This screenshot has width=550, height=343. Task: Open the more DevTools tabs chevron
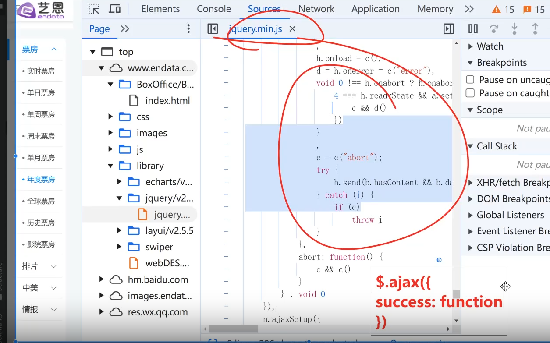469,9
